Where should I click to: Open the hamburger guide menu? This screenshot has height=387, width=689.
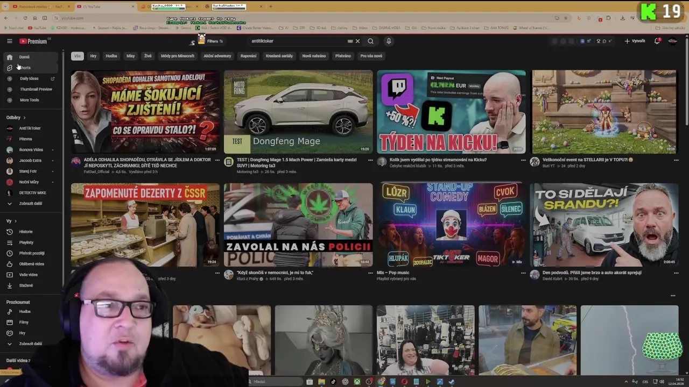coord(9,41)
